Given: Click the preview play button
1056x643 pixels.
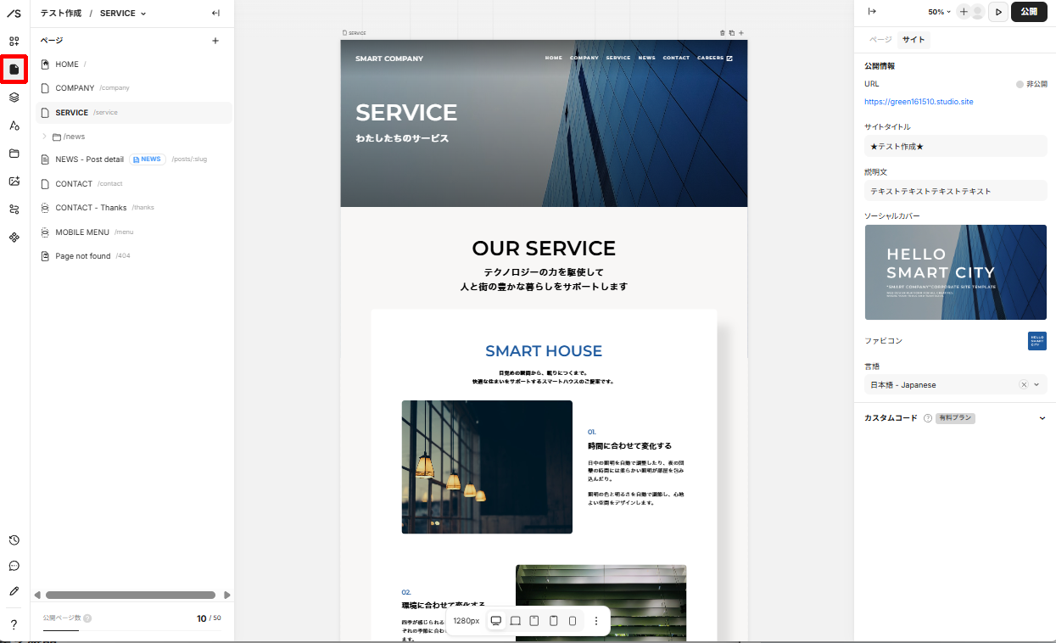Looking at the screenshot, I should click(998, 12).
